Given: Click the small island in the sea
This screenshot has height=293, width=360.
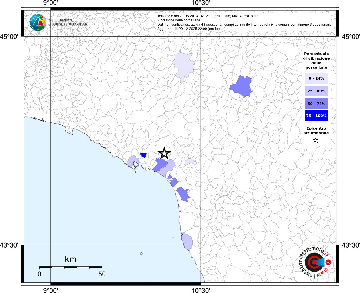Looking at the screenshot, I should 141,254.
